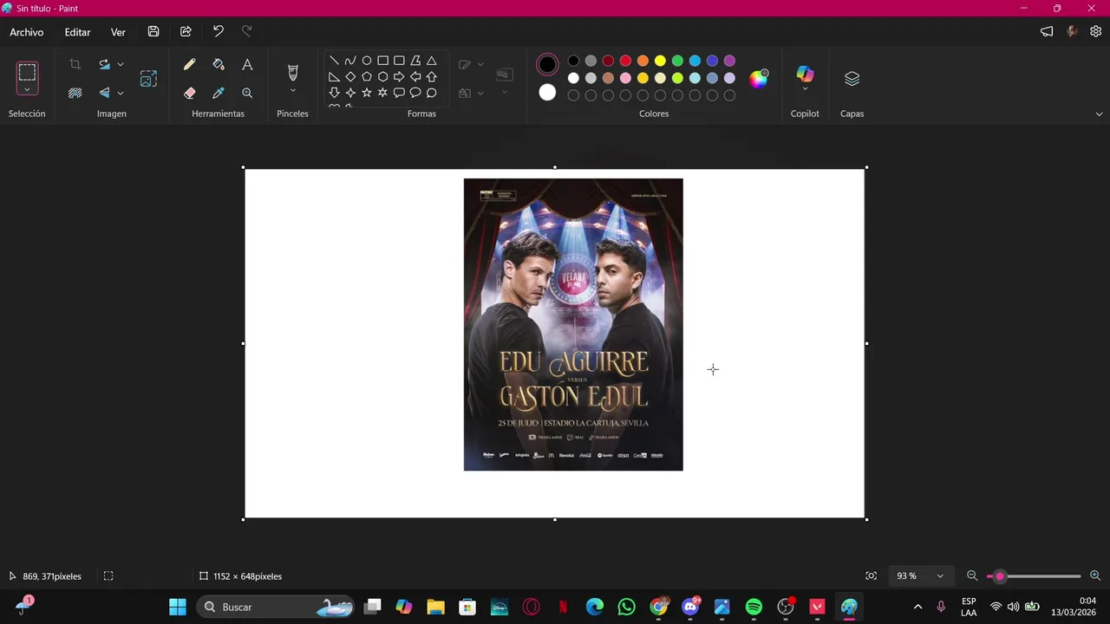
Task: Open Spotify from the taskbar
Action: pos(754,608)
